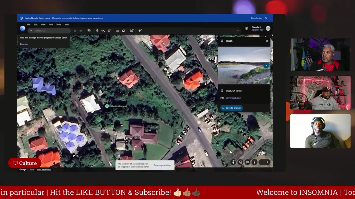Image resolution: width=355 pixels, height=199 pixels.
Task: Open the cityofukiah.com link
Action: [234, 98]
